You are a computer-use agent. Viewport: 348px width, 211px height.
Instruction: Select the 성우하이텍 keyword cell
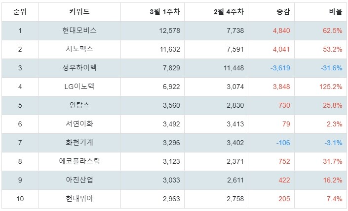pyautogui.click(x=79, y=68)
